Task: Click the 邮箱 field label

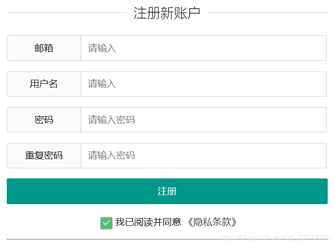Action: coord(44,48)
